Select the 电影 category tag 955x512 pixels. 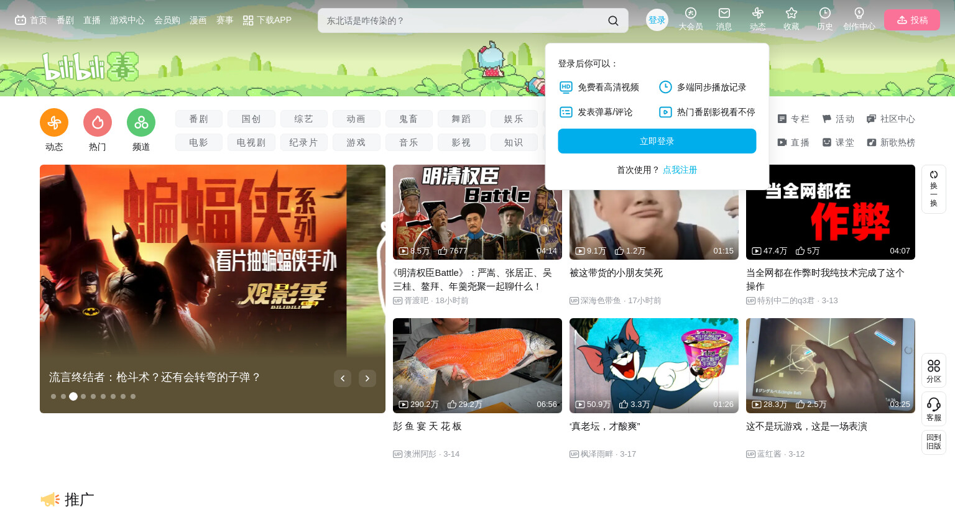(199, 142)
